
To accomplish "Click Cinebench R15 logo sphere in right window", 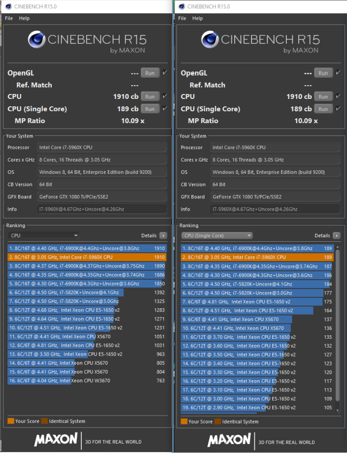I will pyautogui.click(x=210, y=39).
